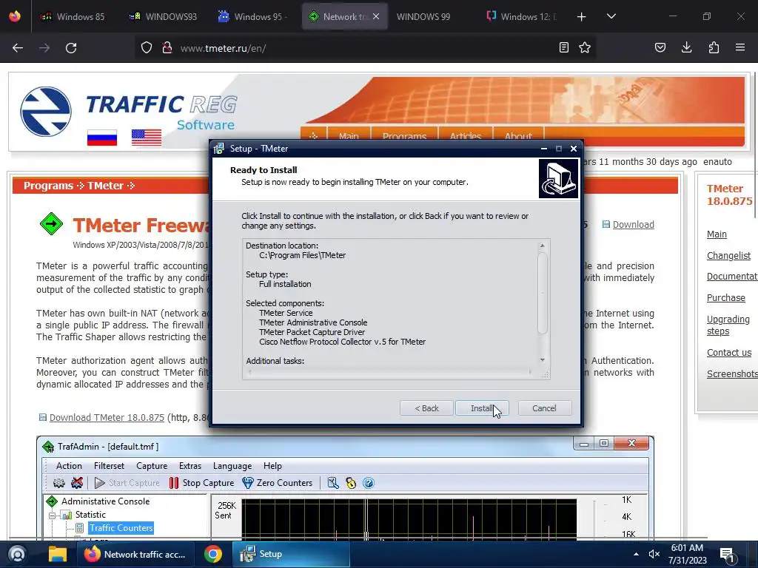Viewport: 758px width, 568px height.
Task: Click the Install button in Setup
Action: [482, 408]
